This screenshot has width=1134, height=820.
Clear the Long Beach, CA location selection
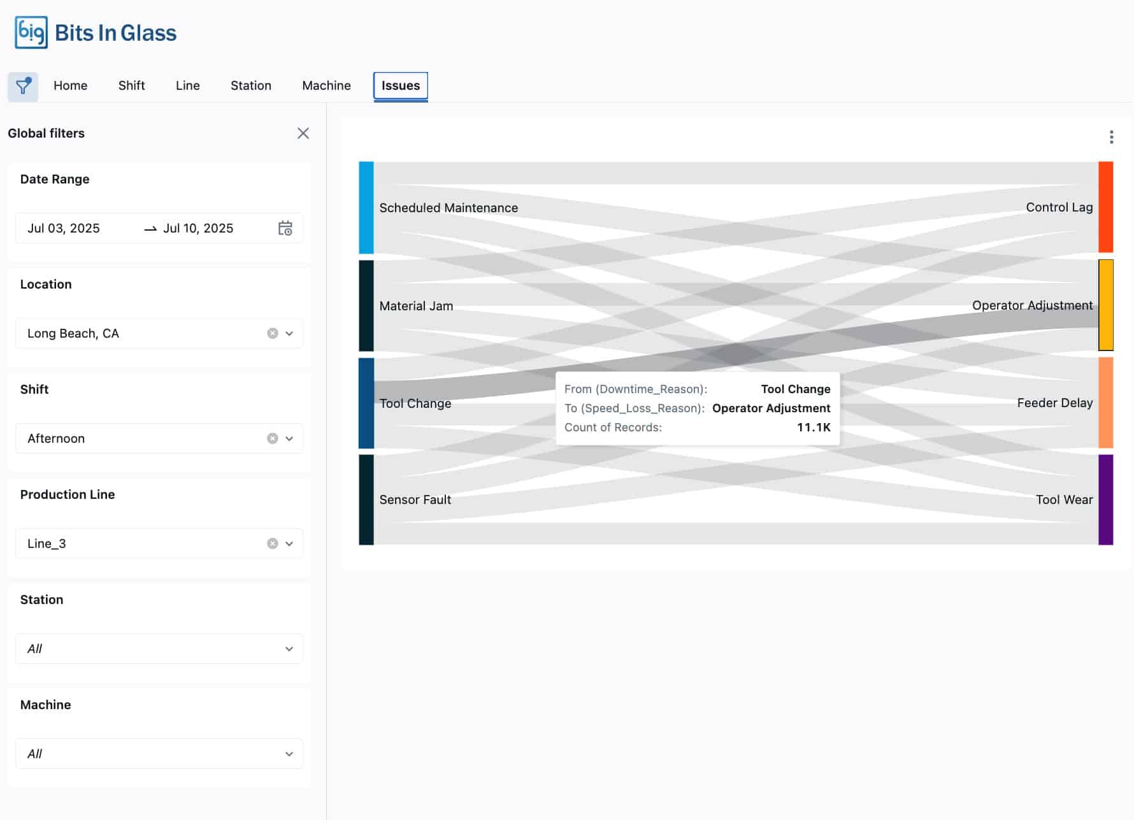tap(273, 333)
